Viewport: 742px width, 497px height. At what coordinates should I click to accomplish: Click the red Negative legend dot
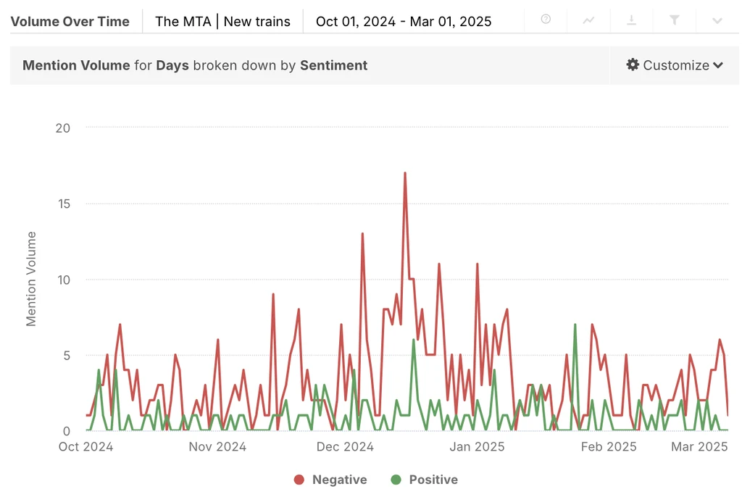[299, 480]
